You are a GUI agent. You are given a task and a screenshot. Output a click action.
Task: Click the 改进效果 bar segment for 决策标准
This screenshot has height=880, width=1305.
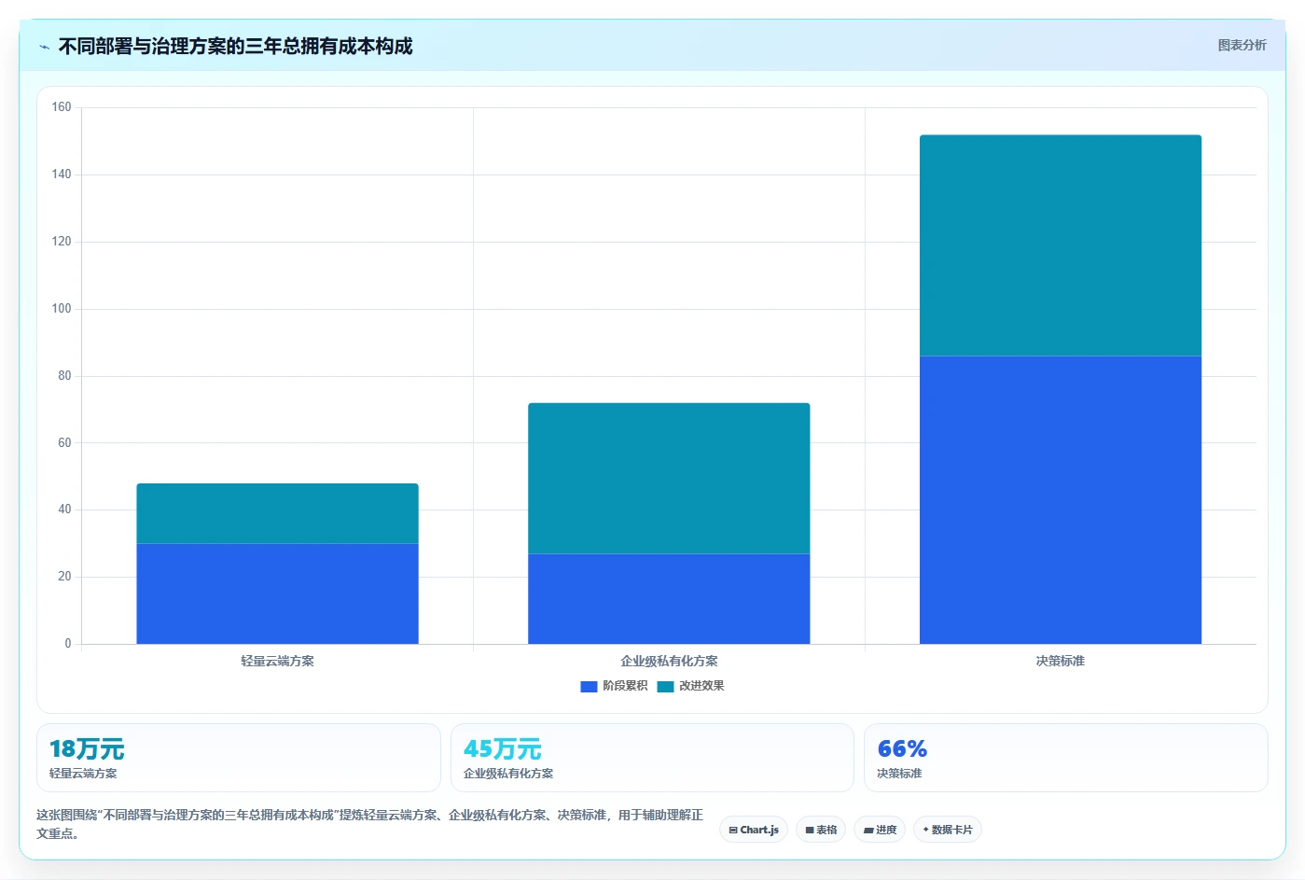[1061, 245]
